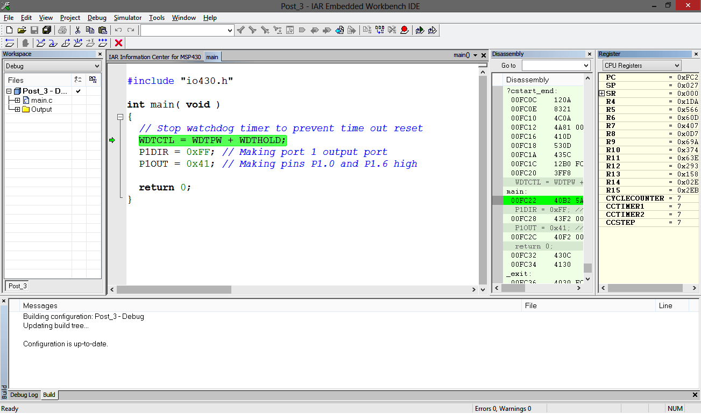This screenshot has height=420, width=701.
Task: Click the Run to Cursor icon
Action: click(x=89, y=42)
